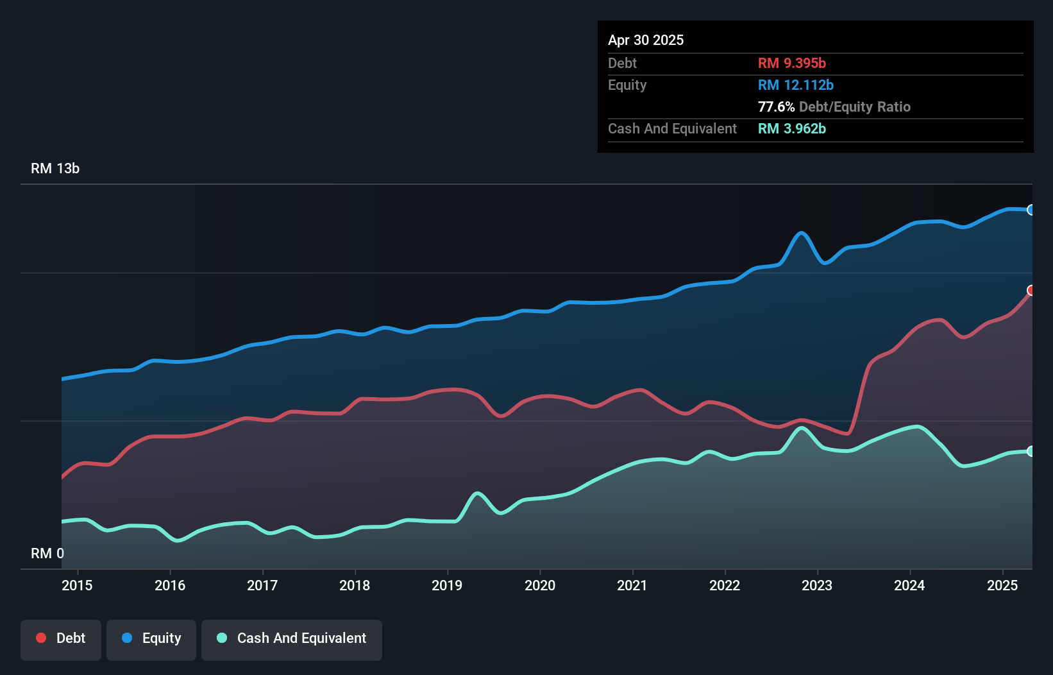The width and height of the screenshot is (1053, 675).
Task: Expand details for the Debt/Equity Ratio row
Action: (x=834, y=107)
